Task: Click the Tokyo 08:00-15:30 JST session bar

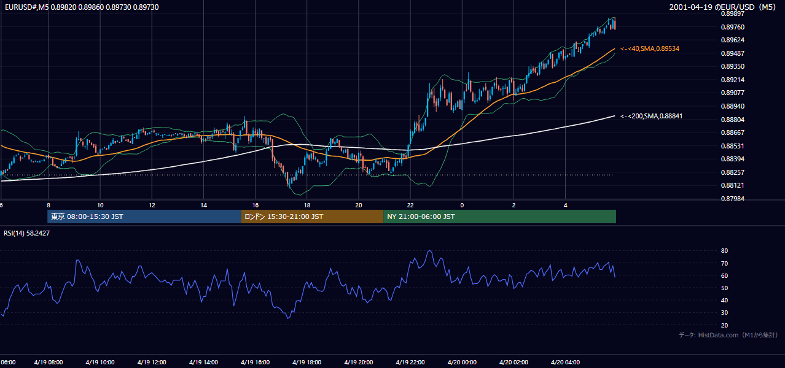Action: (x=144, y=217)
